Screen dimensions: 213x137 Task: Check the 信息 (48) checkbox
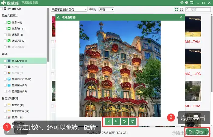click(x=5, y=23)
